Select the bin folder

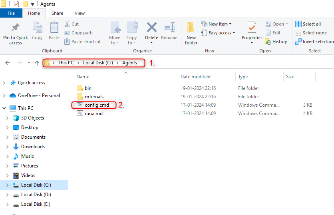click(88, 88)
